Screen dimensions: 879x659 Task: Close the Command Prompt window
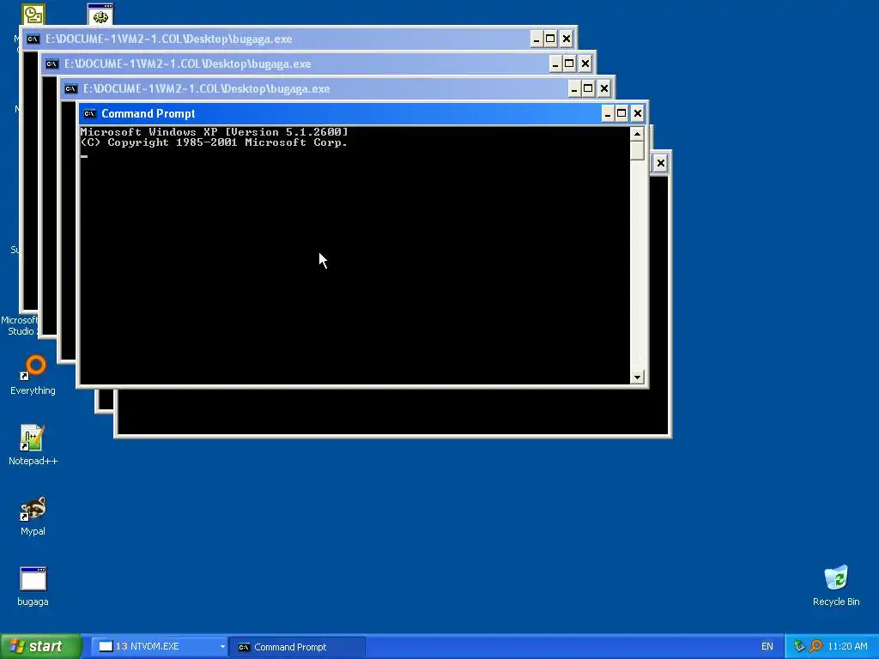pyautogui.click(x=638, y=114)
